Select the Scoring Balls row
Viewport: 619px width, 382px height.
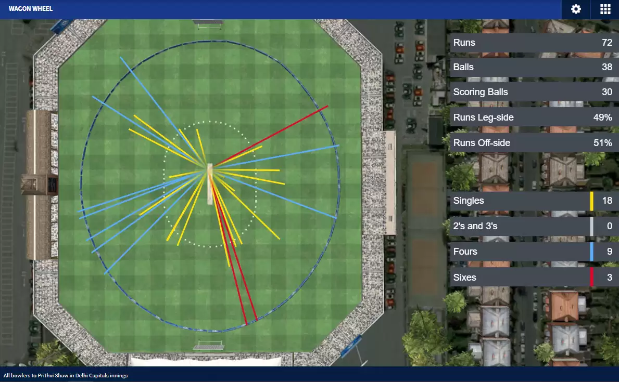[x=535, y=92]
